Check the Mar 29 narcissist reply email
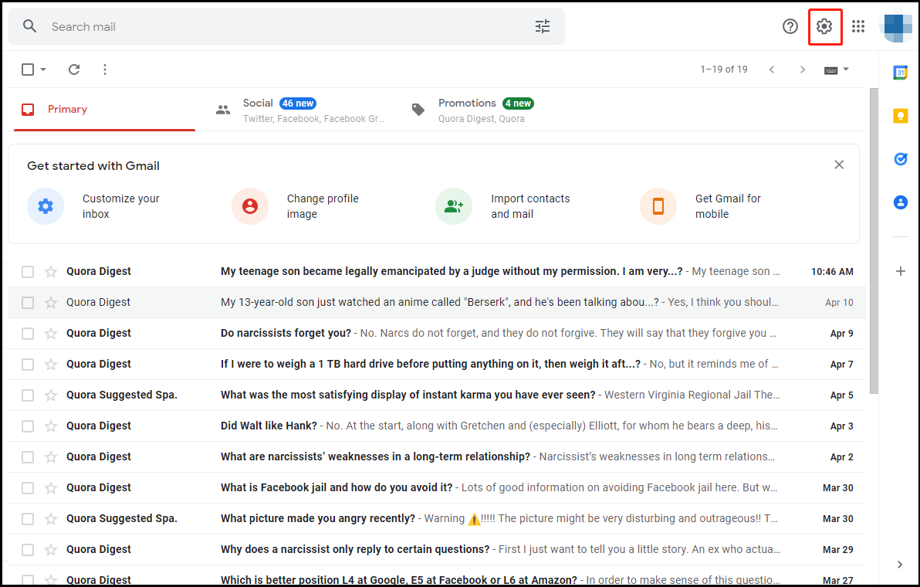The height and width of the screenshot is (587, 920). pos(28,550)
